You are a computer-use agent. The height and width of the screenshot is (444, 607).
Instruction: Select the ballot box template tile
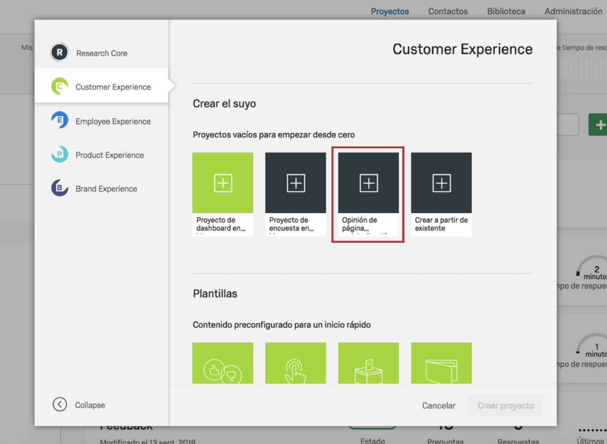click(368, 362)
